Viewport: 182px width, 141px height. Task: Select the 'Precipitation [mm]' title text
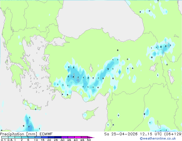click(x=19, y=134)
